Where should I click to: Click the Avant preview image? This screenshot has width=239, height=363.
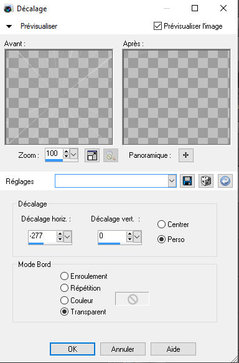[x=59, y=97]
